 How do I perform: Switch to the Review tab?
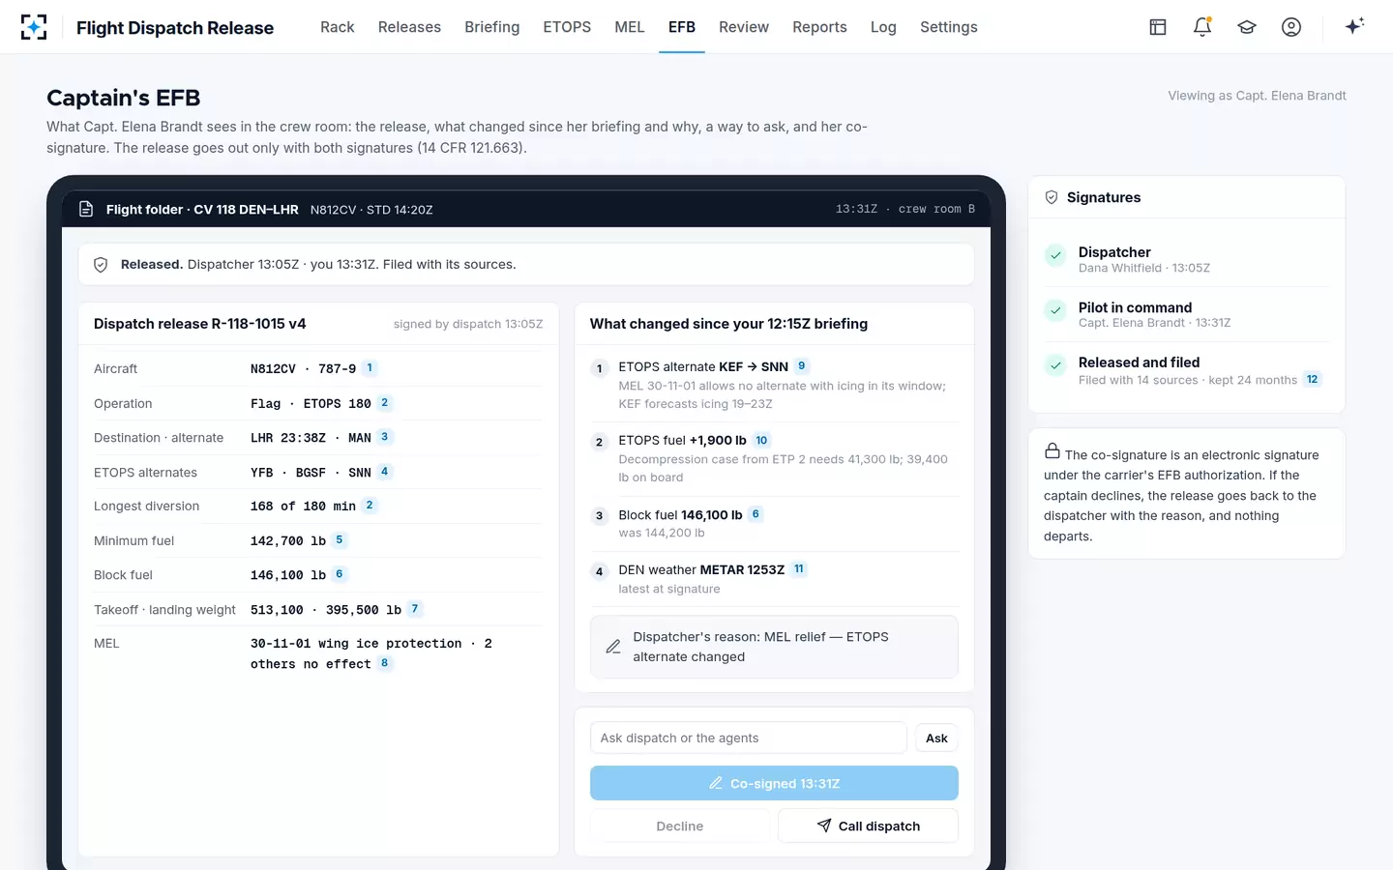(744, 27)
